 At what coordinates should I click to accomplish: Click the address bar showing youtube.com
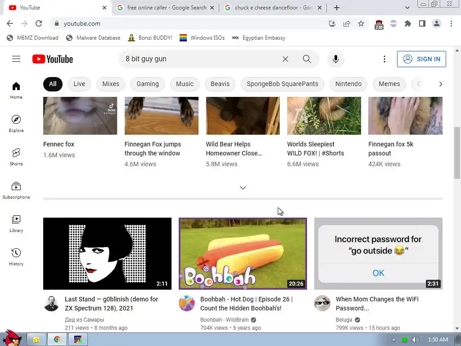click(x=188, y=23)
